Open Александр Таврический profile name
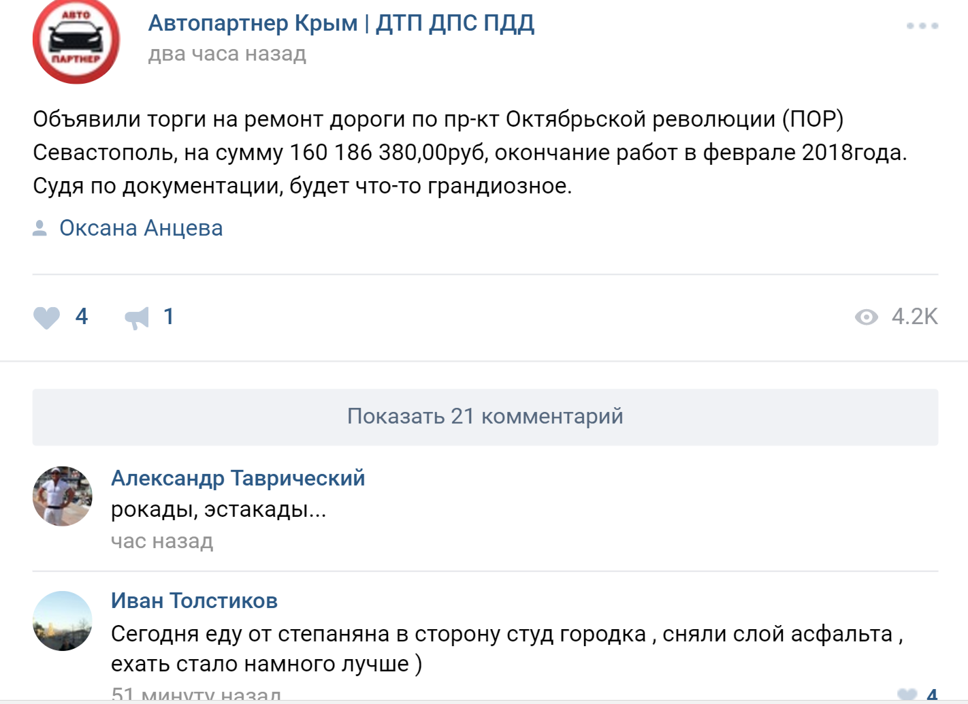 238,478
